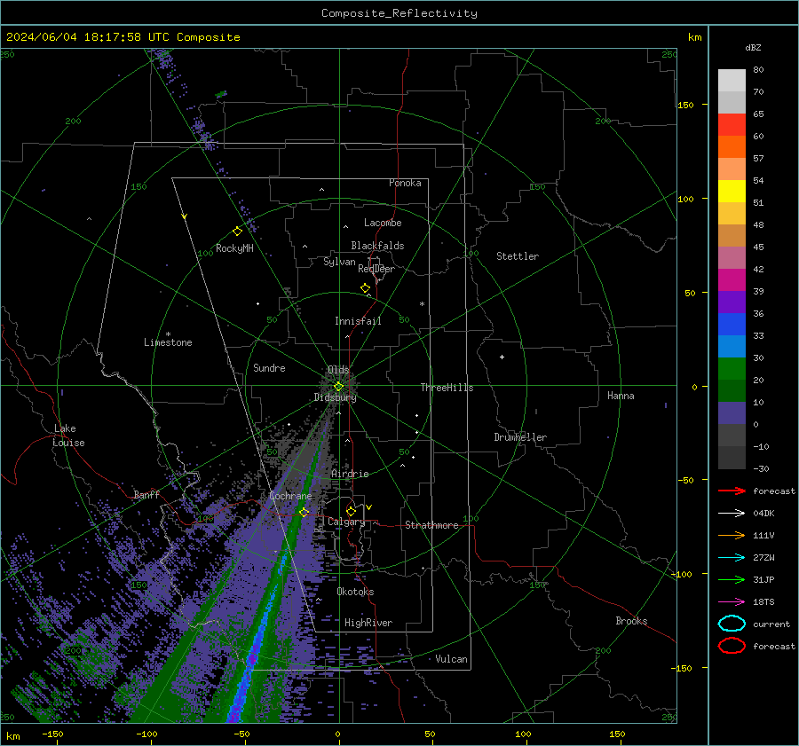The width and height of the screenshot is (799, 746).
Task: Click the magenta 18TS arrow icon
Action: (732, 602)
